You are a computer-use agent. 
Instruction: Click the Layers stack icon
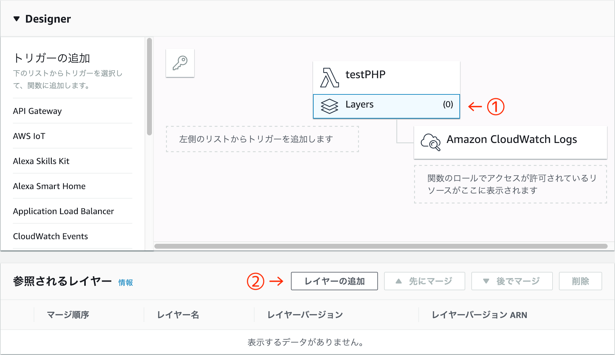(329, 106)
